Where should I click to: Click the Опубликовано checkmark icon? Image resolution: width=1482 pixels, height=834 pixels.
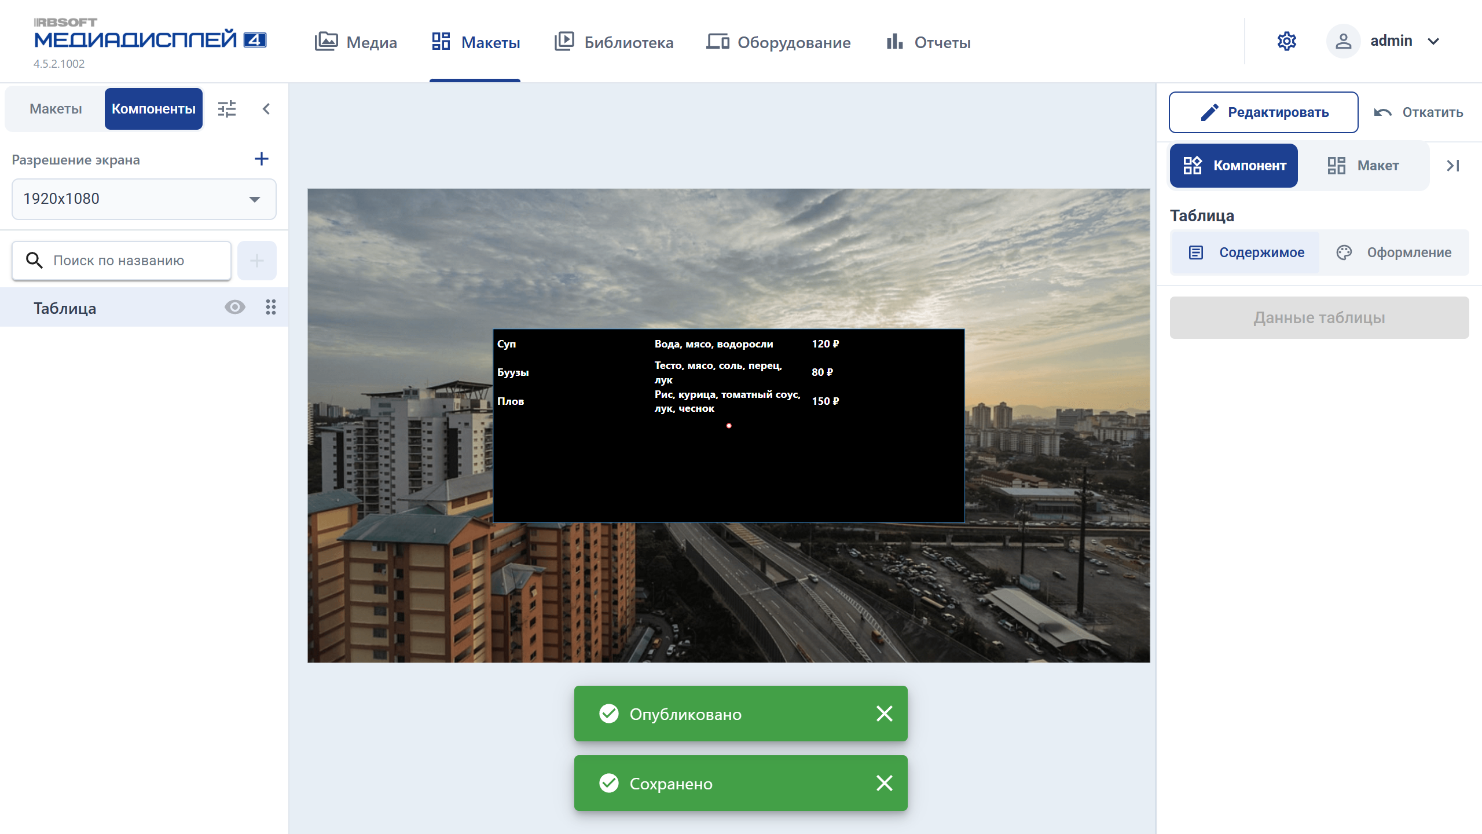click(x=609, y=714)
